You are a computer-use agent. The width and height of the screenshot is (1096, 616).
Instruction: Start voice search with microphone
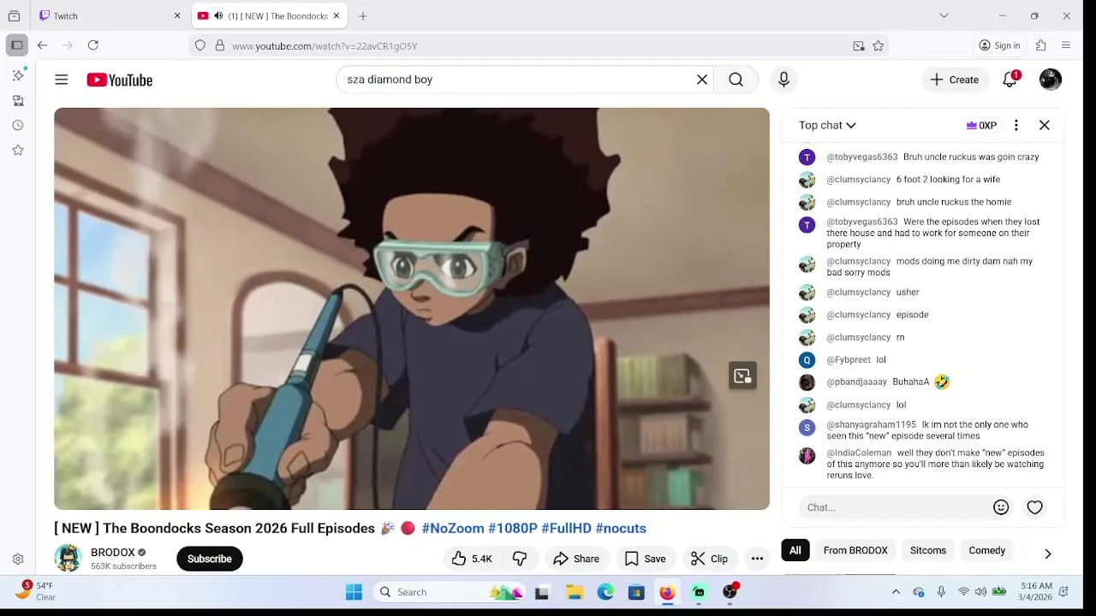click(783, 80)
